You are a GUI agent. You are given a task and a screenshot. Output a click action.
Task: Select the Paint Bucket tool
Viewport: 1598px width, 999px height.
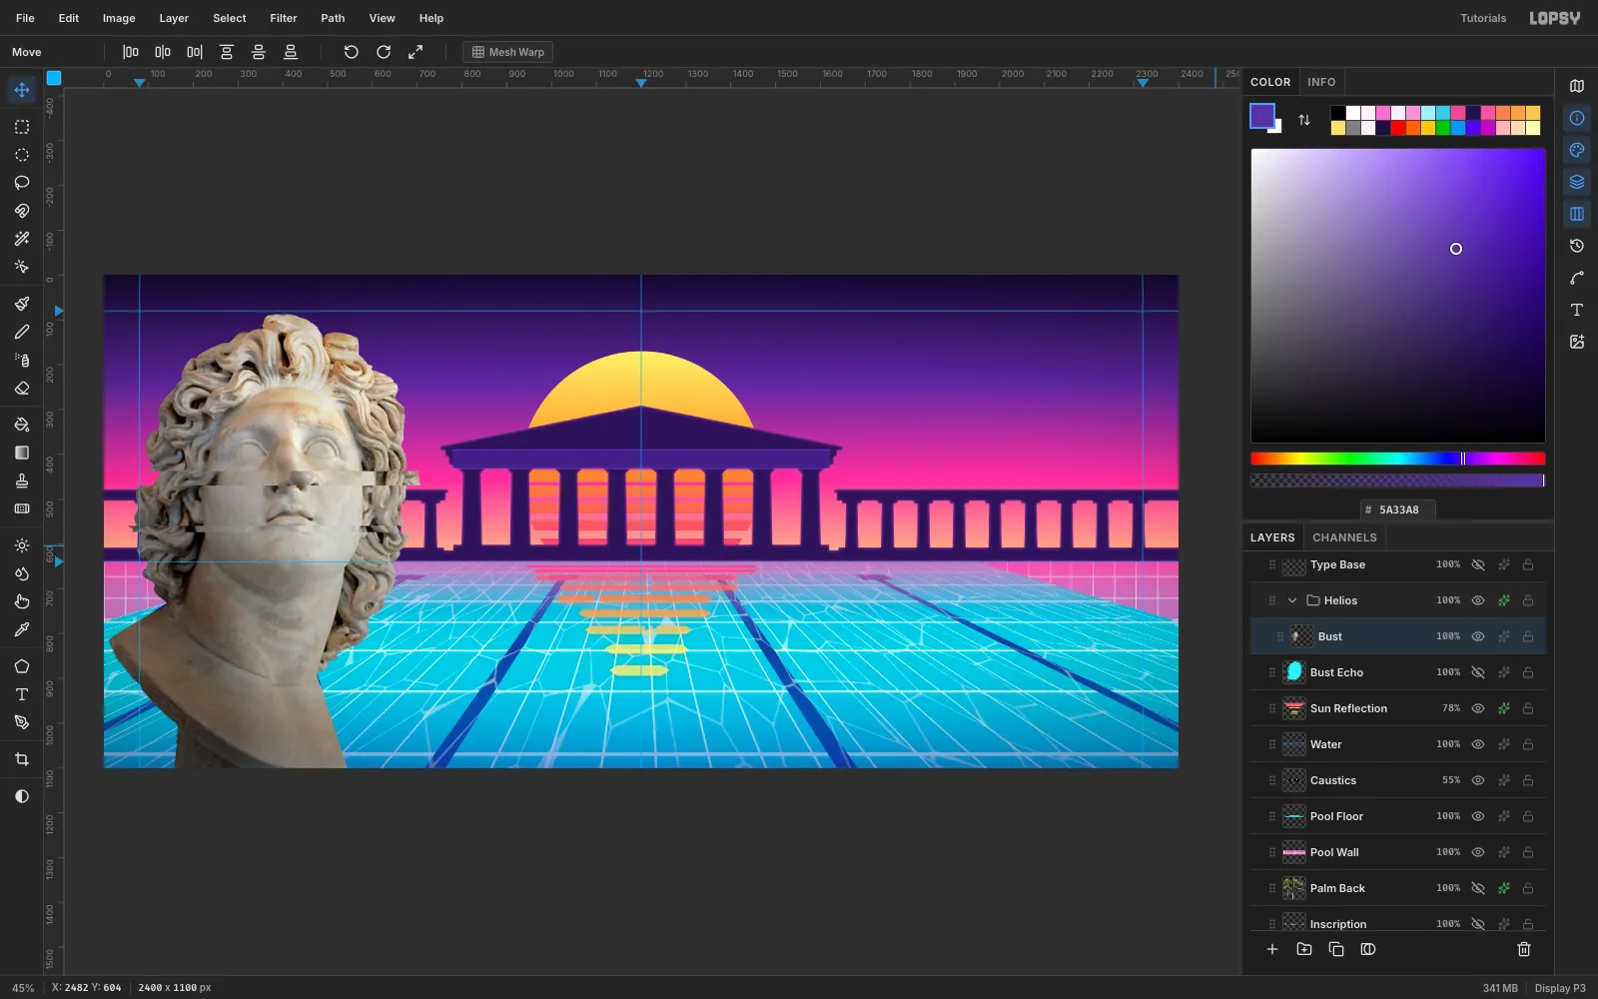click(x=22, y=425)
